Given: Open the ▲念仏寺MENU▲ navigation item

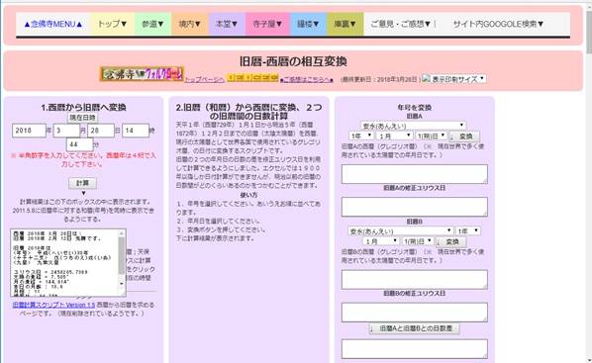Looking at the screenshot, I should point(52,24).
